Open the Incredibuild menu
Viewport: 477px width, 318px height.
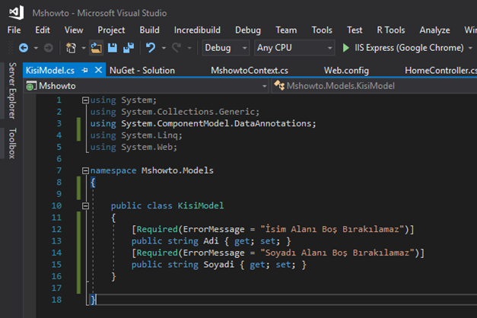point(197,30)
